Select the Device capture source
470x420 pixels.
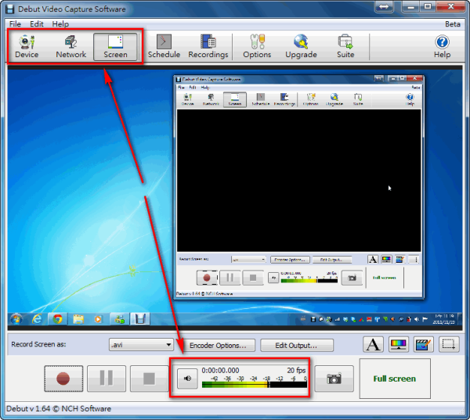(x=27, y=46)
